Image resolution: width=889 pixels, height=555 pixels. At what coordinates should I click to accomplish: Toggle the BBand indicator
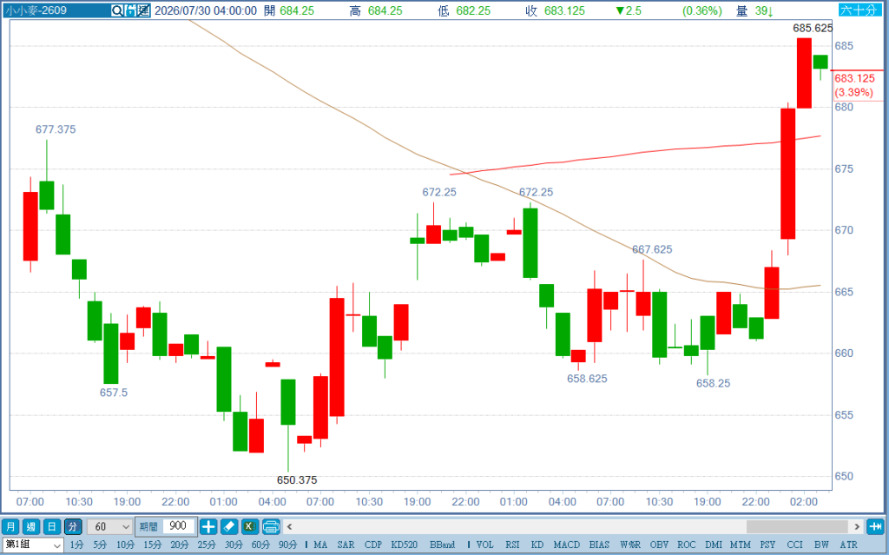[442, 545]
